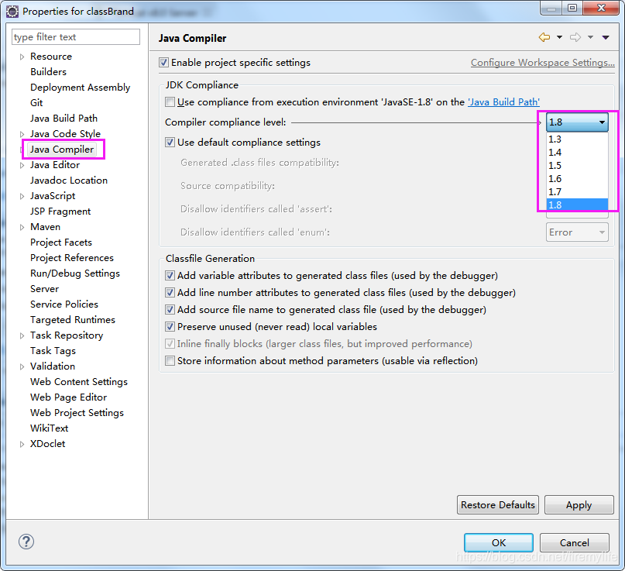Enable Store information about method parameters
This screenshot has width=625, height=571.
click(170, 361)
